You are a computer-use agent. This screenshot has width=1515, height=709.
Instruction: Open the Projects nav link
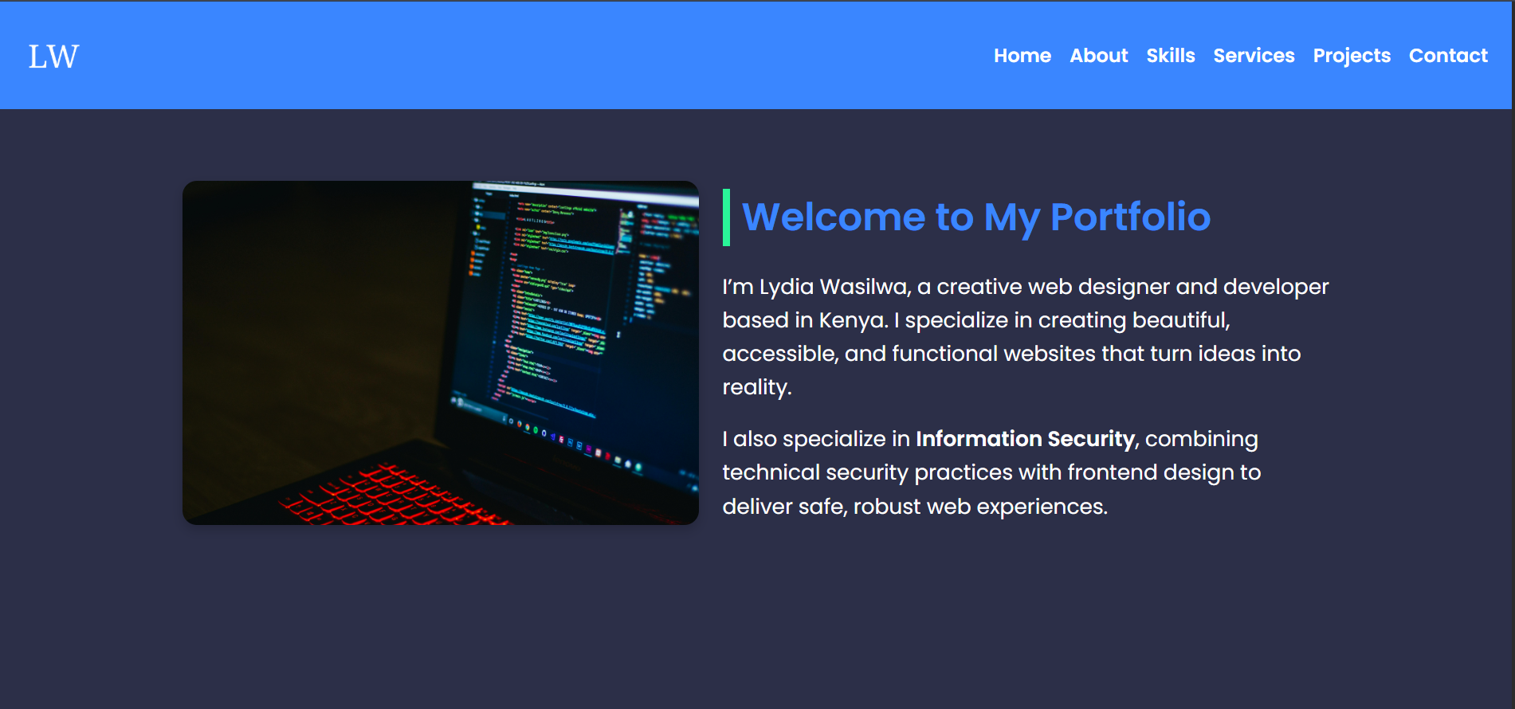(1351, 56)
